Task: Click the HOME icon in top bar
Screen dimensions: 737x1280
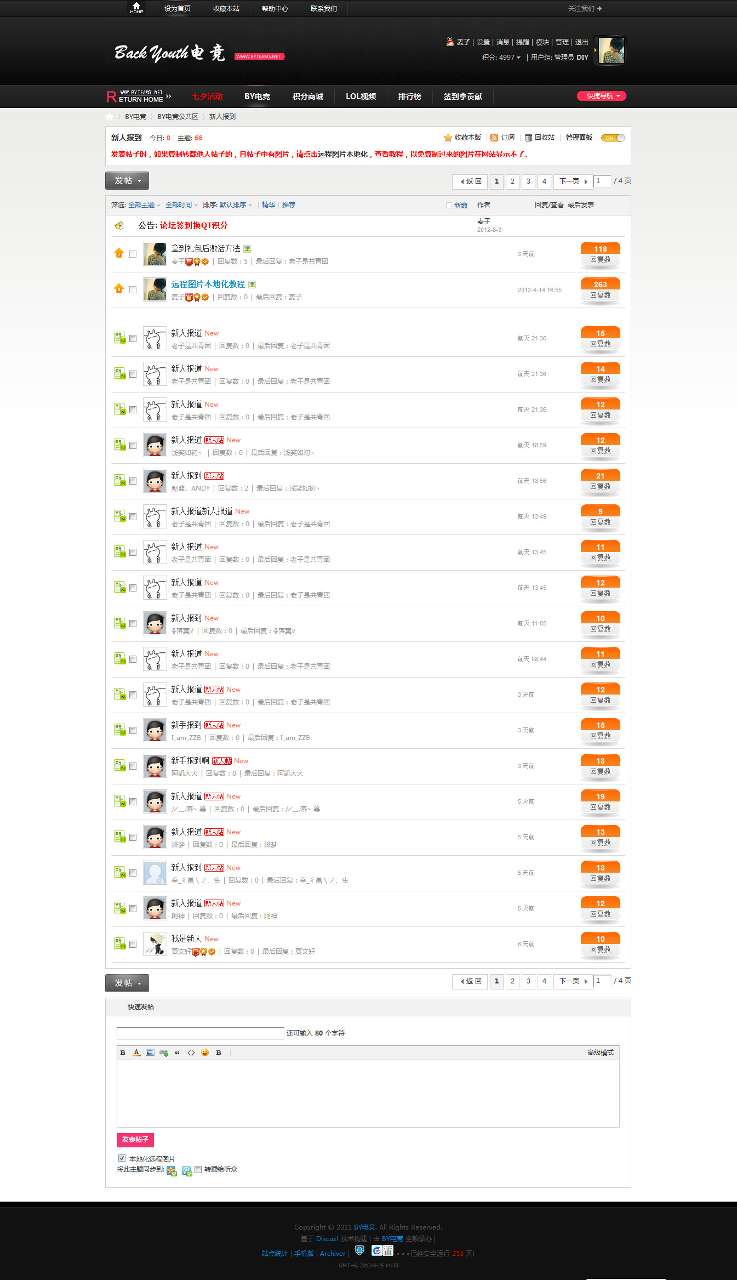Action: click(136, 8)
